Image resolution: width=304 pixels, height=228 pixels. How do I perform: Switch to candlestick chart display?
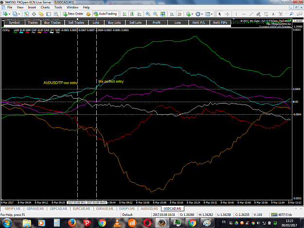132,14
